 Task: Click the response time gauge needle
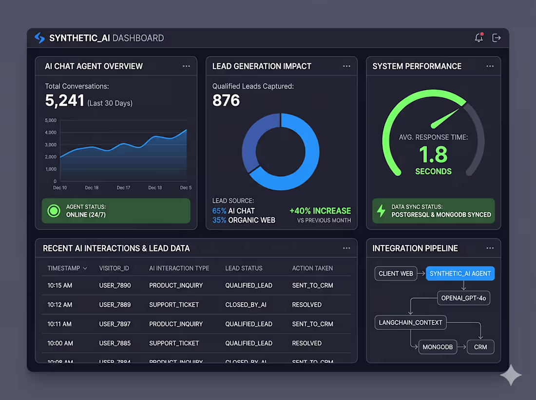(445, 118)
